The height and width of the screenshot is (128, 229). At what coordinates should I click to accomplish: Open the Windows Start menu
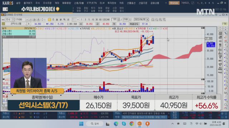click(x=81, y=123)
